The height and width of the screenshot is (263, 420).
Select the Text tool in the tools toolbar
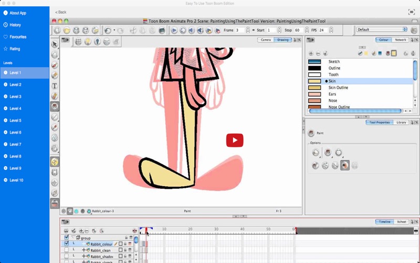coord(55,86)
